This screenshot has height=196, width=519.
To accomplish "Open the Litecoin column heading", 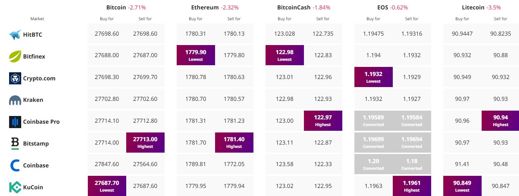I will point(473,7).
